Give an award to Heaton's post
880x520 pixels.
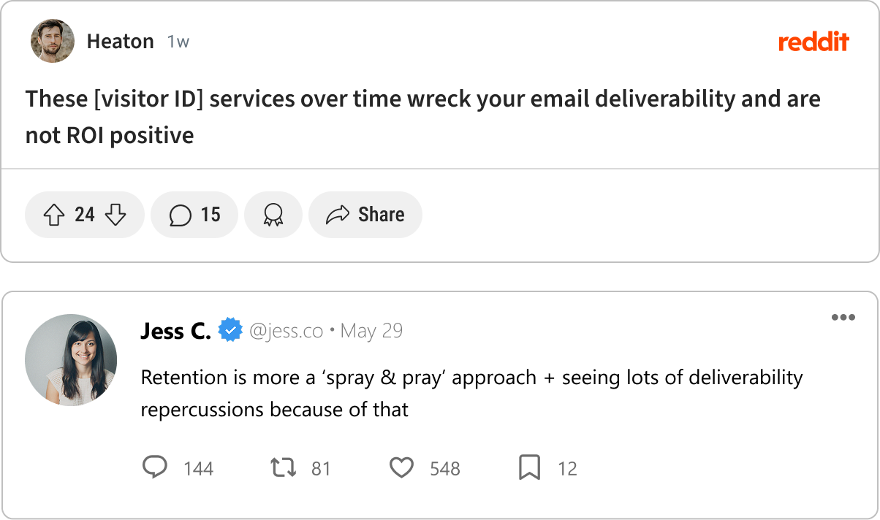pos(273,215)
